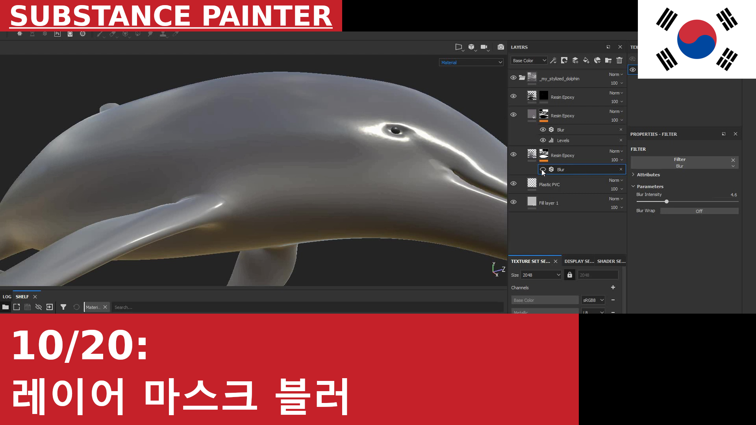The image size is (756, 425).
Task: Adjust the Blur Intensity slider handle
Action: pos(667,201)
